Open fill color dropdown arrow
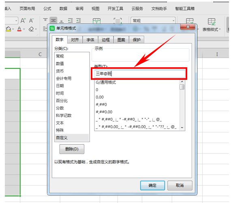 point(13,29)
